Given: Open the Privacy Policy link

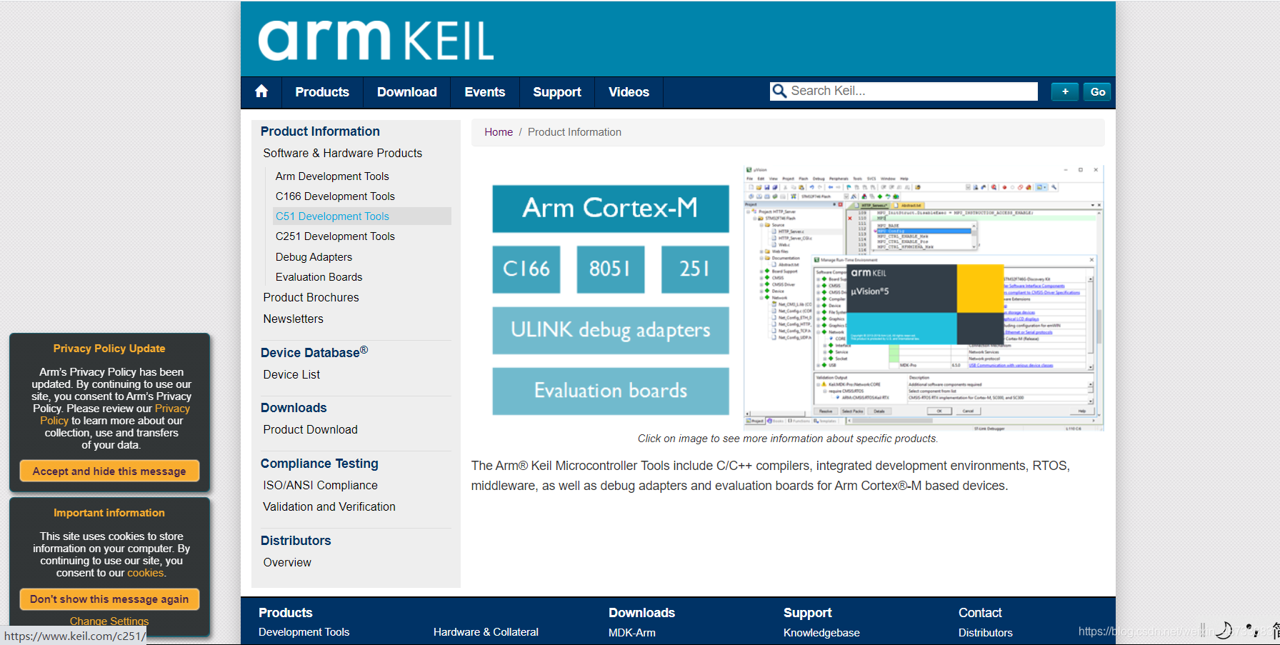Looking at the screenshot, I should tap(115, 414).
